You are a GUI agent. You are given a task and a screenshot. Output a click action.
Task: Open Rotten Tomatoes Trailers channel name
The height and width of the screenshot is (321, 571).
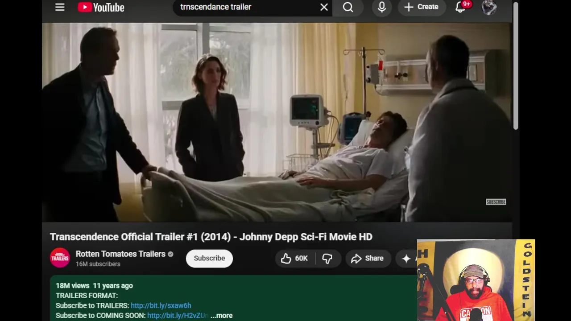[120, 254]
